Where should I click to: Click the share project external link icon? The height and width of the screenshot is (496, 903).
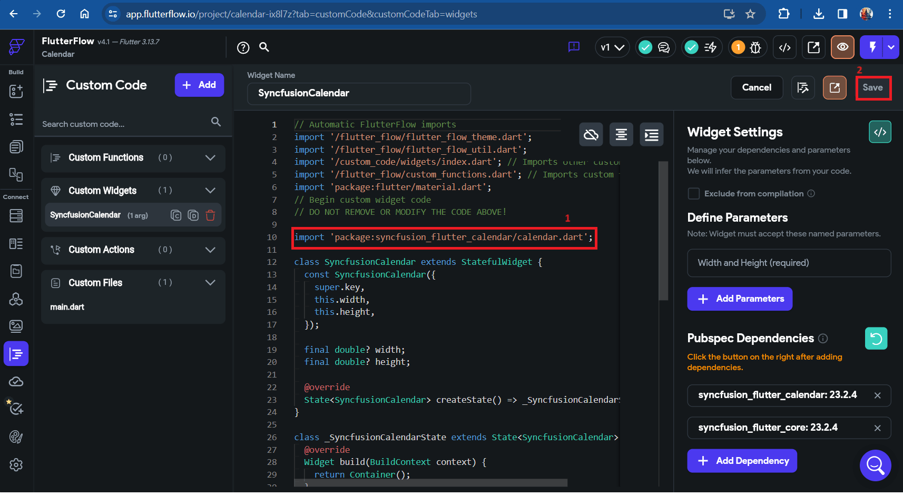pyautogui.click(x=814, y=47)
